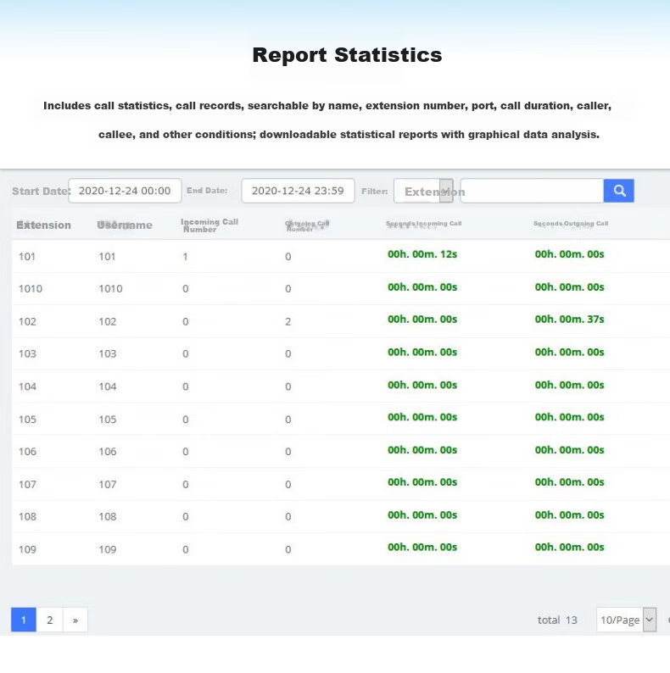Click the 00h. 00m. 12s incoming duration
670x673 pixels.
point(422,254)
